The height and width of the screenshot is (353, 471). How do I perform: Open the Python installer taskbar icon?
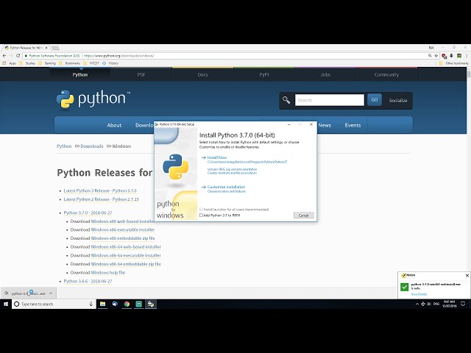[151, 304]
